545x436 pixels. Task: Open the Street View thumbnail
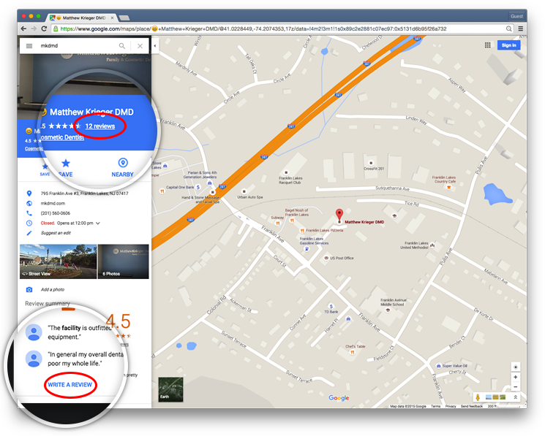pyautogui.click(x=58, y=261)
